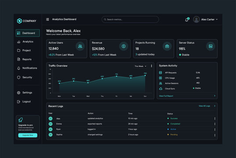Image resolution: width=236 pixels, height=158 pixels.
Task: Click the Action column header
Action: coord(90,113)
